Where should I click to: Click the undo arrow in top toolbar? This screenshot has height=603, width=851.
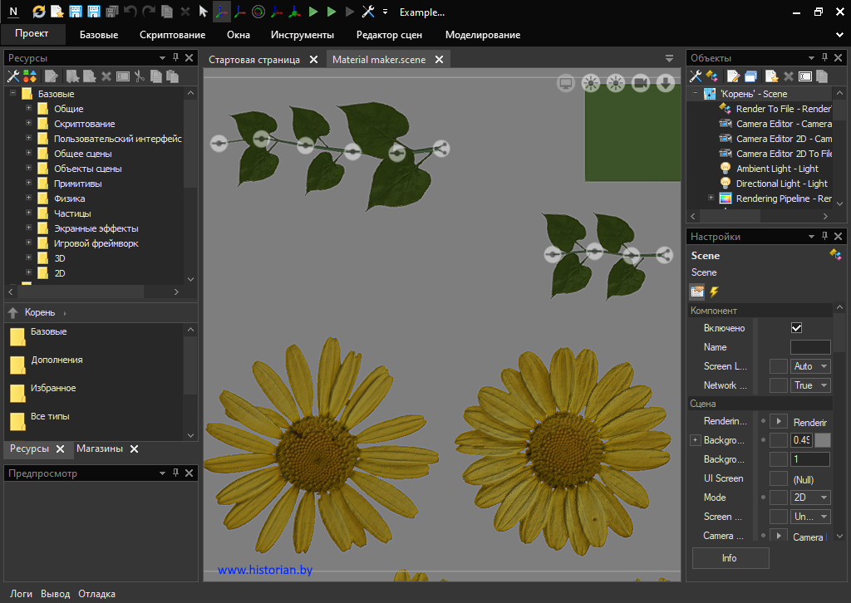pyautogui.click(x=130, y=12)
